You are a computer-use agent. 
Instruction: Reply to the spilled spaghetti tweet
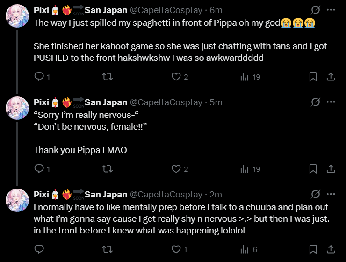tap(40, 77)
